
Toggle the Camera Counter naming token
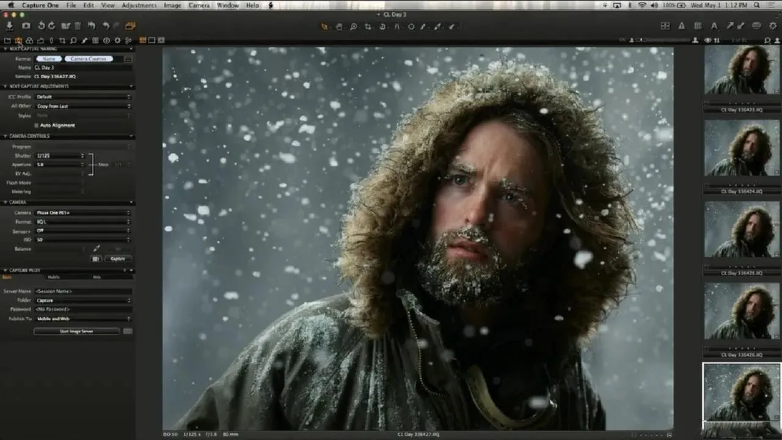click(89, 59)
